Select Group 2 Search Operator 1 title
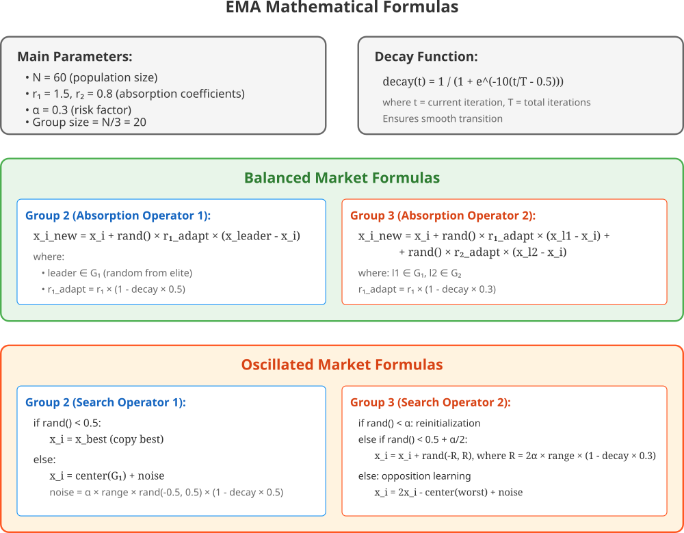The image size is (684, 533). pos(105,402)
